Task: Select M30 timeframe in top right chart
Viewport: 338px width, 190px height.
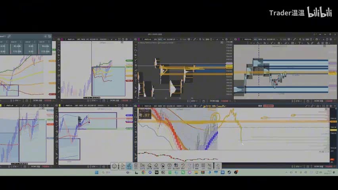Action: 260,39
